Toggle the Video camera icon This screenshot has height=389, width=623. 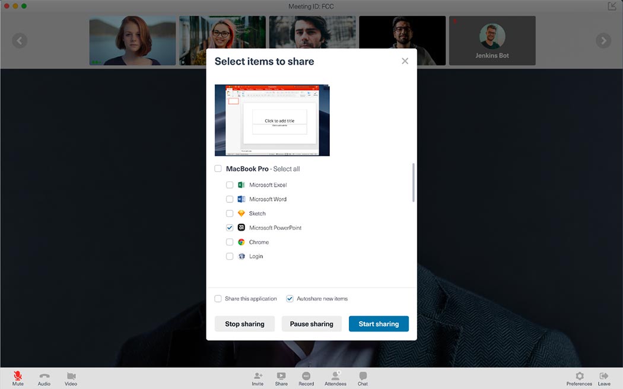click(71, 376)
